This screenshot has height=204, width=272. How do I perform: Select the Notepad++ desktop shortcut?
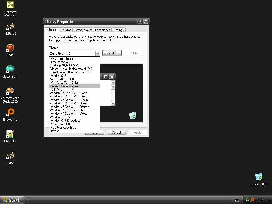(10, 136)
